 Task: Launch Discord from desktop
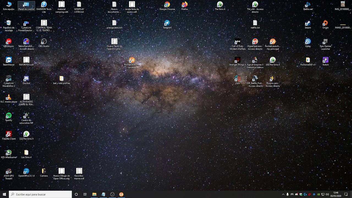click(26, 80)
